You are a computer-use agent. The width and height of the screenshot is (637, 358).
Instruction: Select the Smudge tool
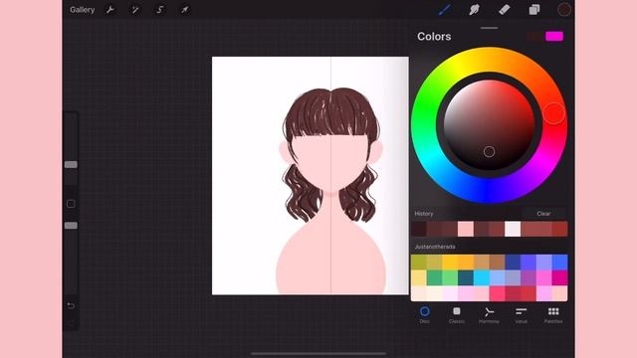pos(474,10)
